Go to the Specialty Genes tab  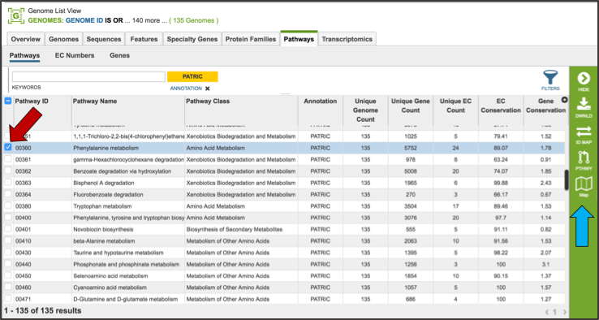click(x=192, y=39)
